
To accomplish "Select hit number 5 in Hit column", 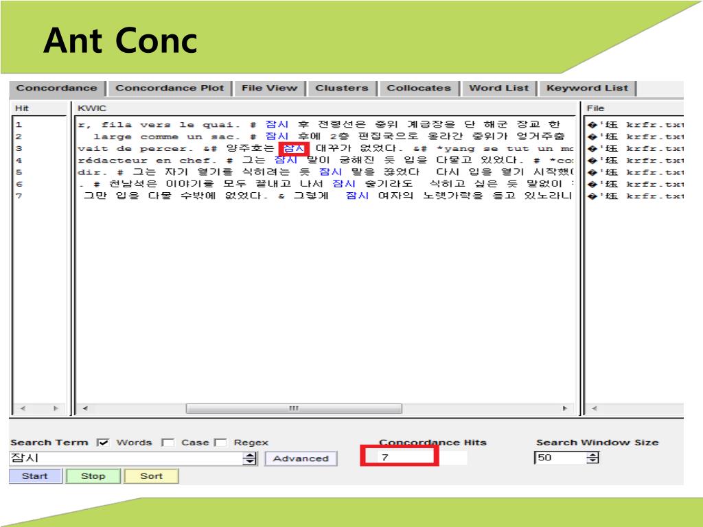I will click(x=19, y=172).
